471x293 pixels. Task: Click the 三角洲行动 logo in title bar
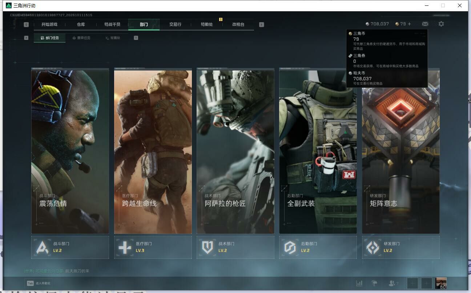(9, 5)
